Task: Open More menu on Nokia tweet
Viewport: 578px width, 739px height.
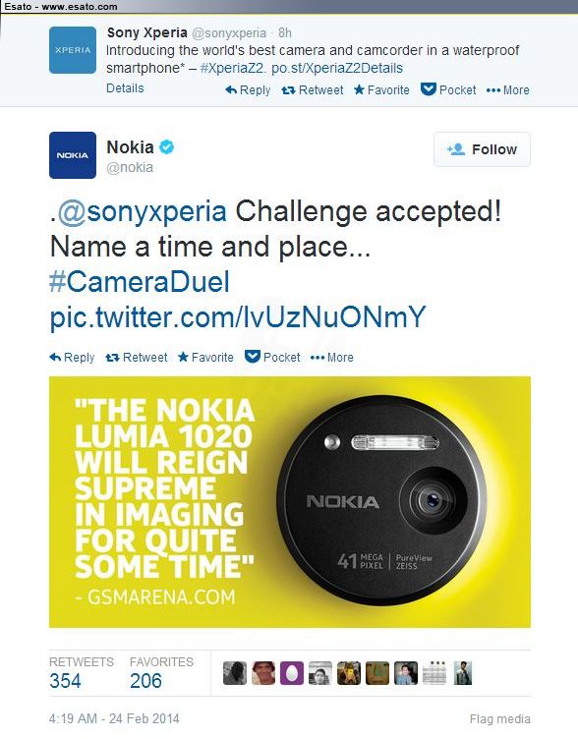Action: click(x=331, y=358)
